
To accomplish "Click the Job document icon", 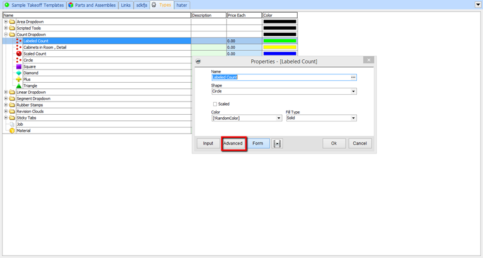I will coord(12,124).
